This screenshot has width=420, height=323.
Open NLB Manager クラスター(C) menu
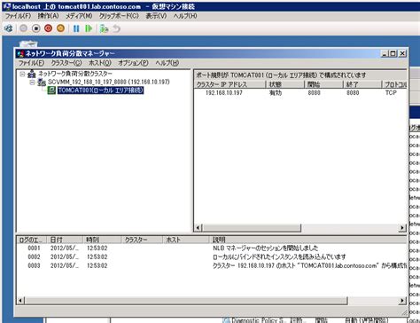tap(66, 63)
